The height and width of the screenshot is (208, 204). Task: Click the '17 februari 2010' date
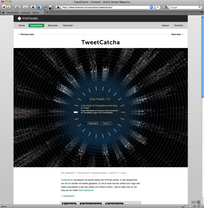click(83, 173)
